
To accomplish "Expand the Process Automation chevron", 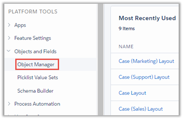I will [9, 104].
